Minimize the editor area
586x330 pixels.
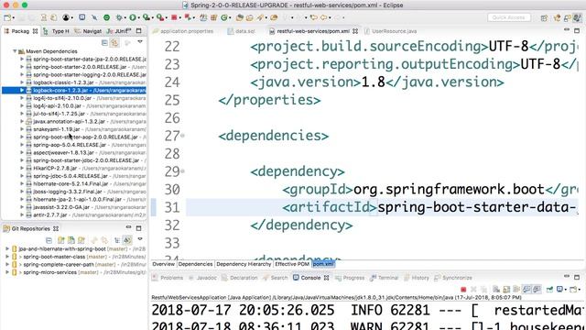tap(567, 29)
